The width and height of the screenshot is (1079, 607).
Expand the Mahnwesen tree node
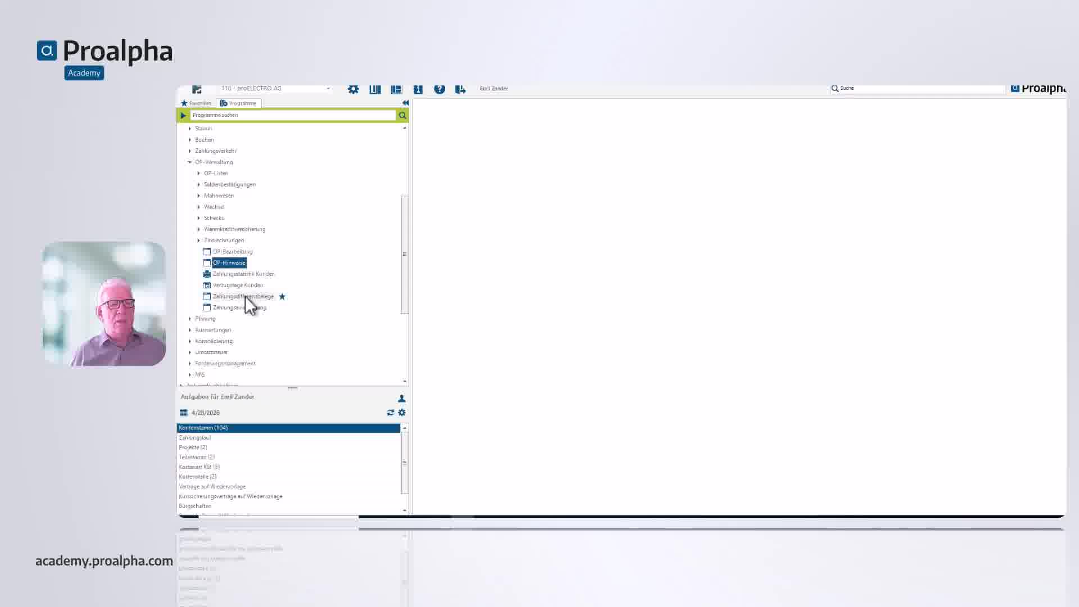[198, 196]
